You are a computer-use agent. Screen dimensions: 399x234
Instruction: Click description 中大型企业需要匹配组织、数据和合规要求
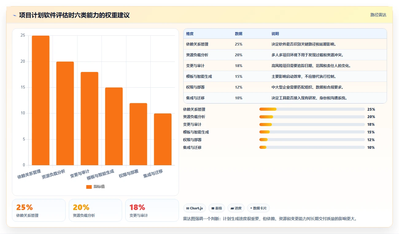[x=307, y=87]
